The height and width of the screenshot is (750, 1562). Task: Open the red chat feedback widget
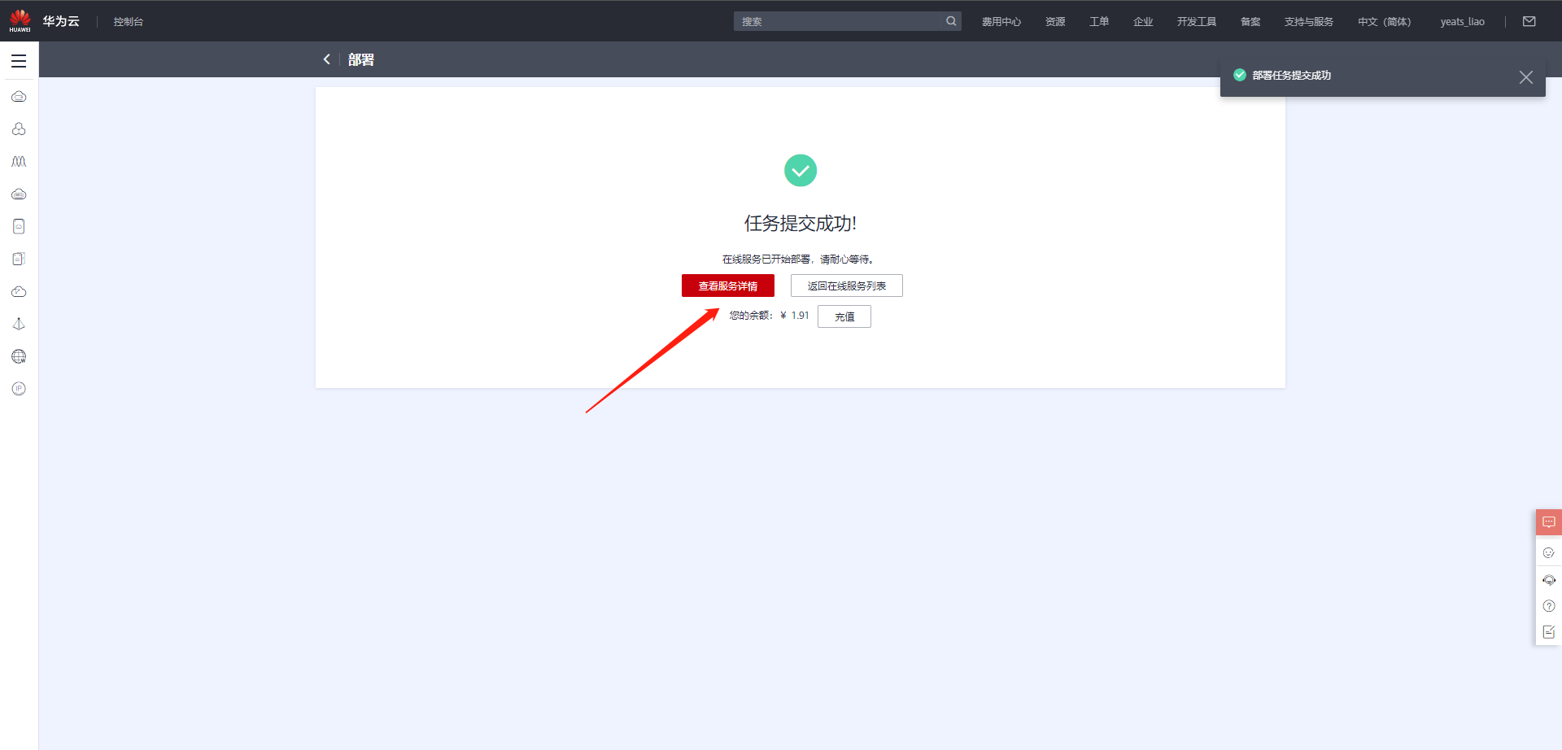click(x=1549, y=522)
